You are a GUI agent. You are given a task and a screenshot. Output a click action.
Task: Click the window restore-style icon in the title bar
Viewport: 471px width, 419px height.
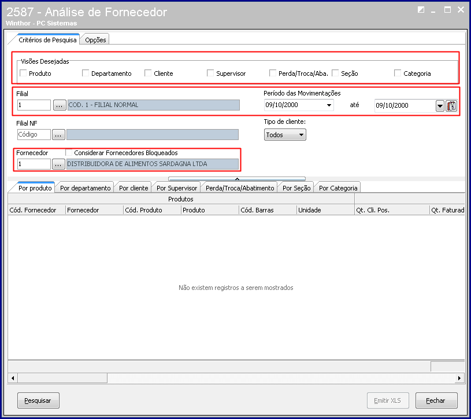pos(421,10)
